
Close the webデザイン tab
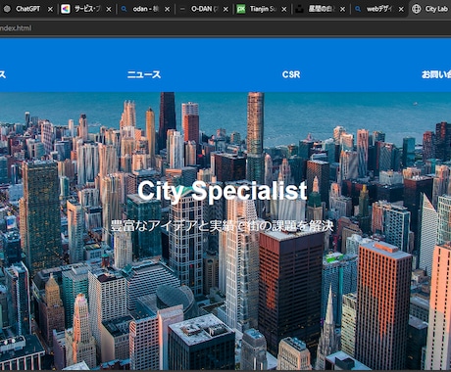pos(401,9)
